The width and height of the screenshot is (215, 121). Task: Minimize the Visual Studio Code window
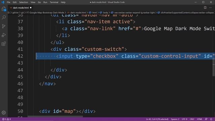click(x=196, y=2)
